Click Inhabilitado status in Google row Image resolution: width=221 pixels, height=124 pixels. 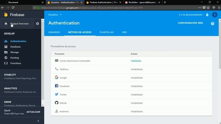[x=137, y=78]
